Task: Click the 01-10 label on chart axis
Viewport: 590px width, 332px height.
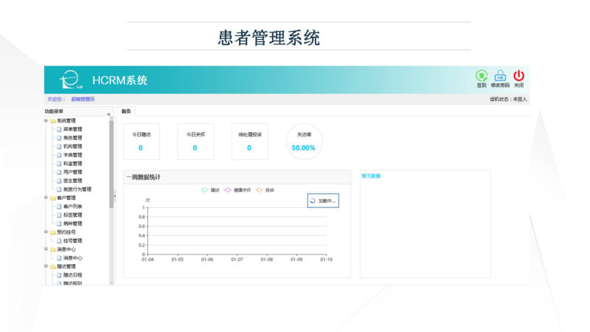Action: click(x=326, y=260)
